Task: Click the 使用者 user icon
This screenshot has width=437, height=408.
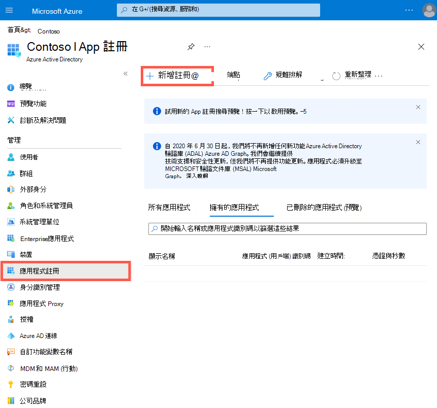Action: (11, 157)
